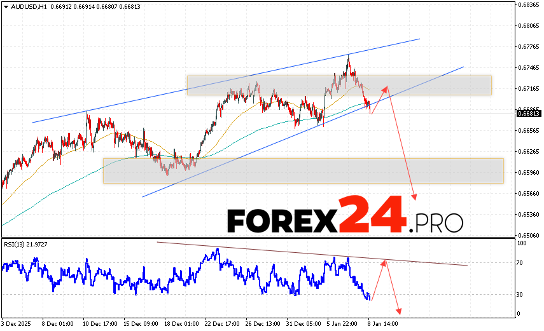Select the current price tag 0.66813
544x331 pixels.
pyautogui.click(x=529, y=114)
